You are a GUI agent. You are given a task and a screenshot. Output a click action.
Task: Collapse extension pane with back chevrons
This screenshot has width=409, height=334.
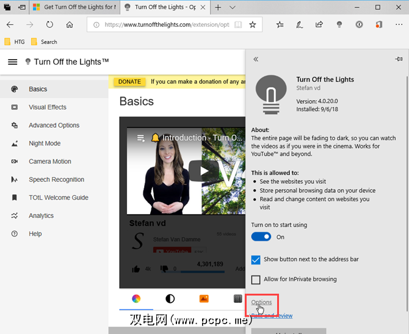pyautogui.click(x=256, y=59)
